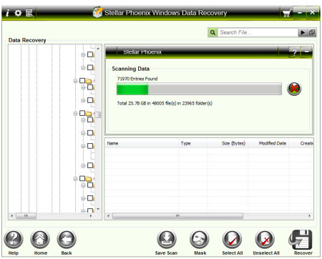Check the topmost tree item checkbox
Image resolution: width=322 pixels, height=259 pixels.
tap(90, 54)
